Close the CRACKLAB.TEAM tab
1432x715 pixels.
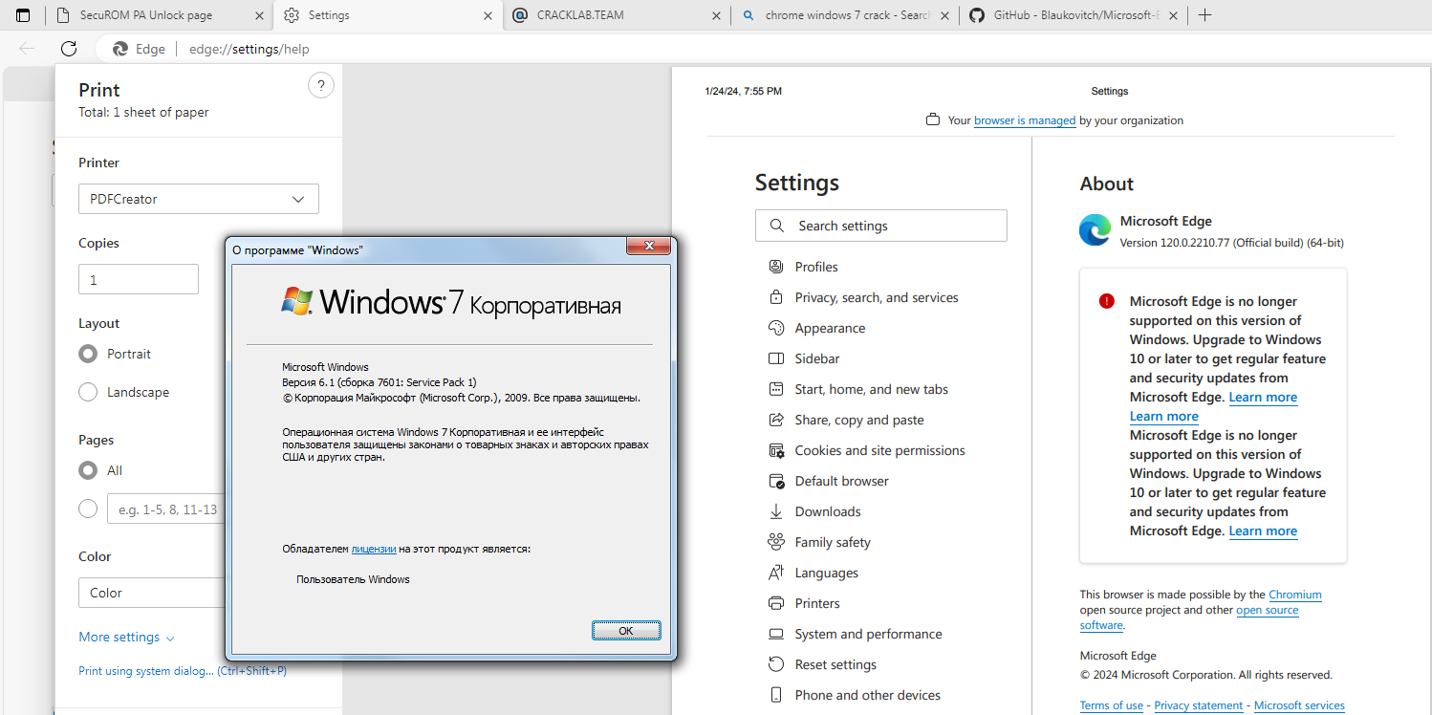pyautogui.click(x=717, y=15)
